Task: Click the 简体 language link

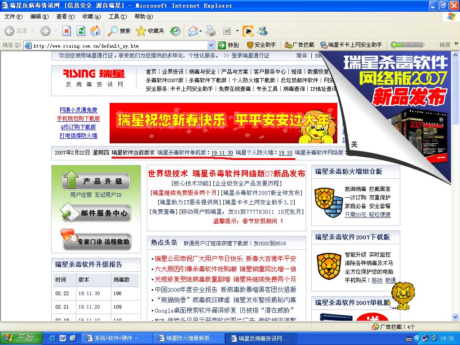Action: pyautogui.click(x=301, y=55)
